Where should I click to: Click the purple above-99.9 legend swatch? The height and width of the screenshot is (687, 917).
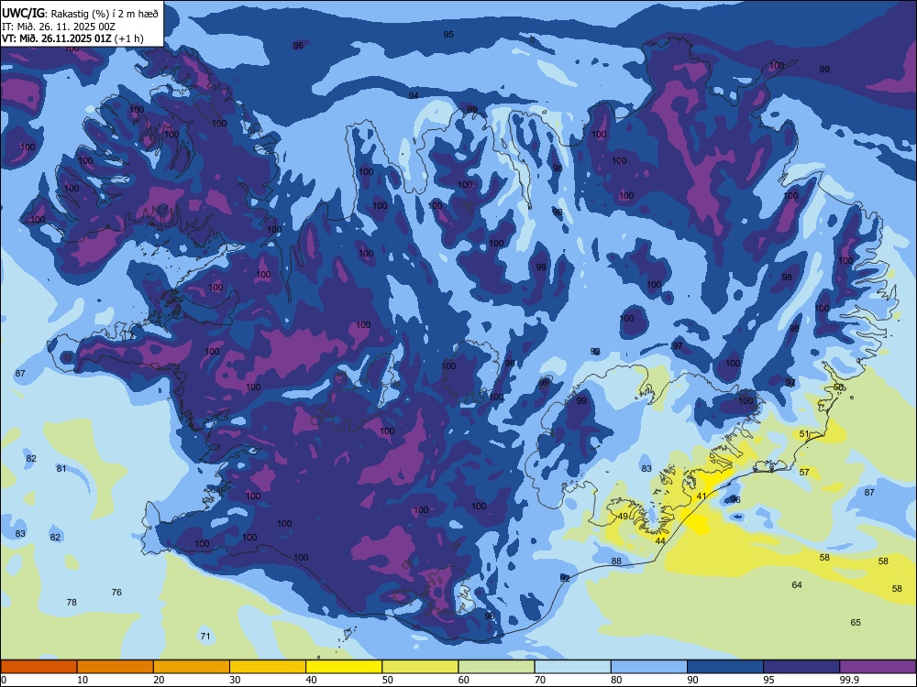[878, 667]
